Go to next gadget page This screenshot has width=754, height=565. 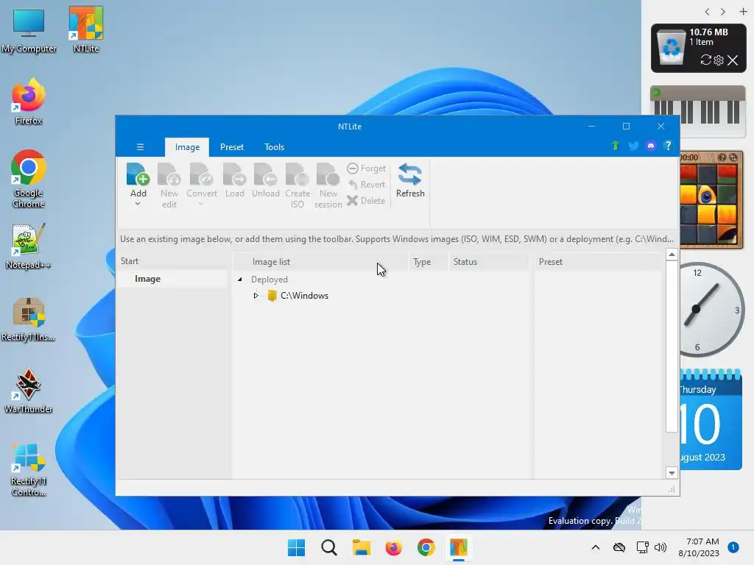coord(723,12)
